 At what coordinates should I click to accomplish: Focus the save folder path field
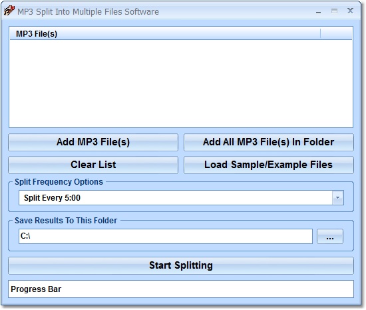[x=166, y=237]
